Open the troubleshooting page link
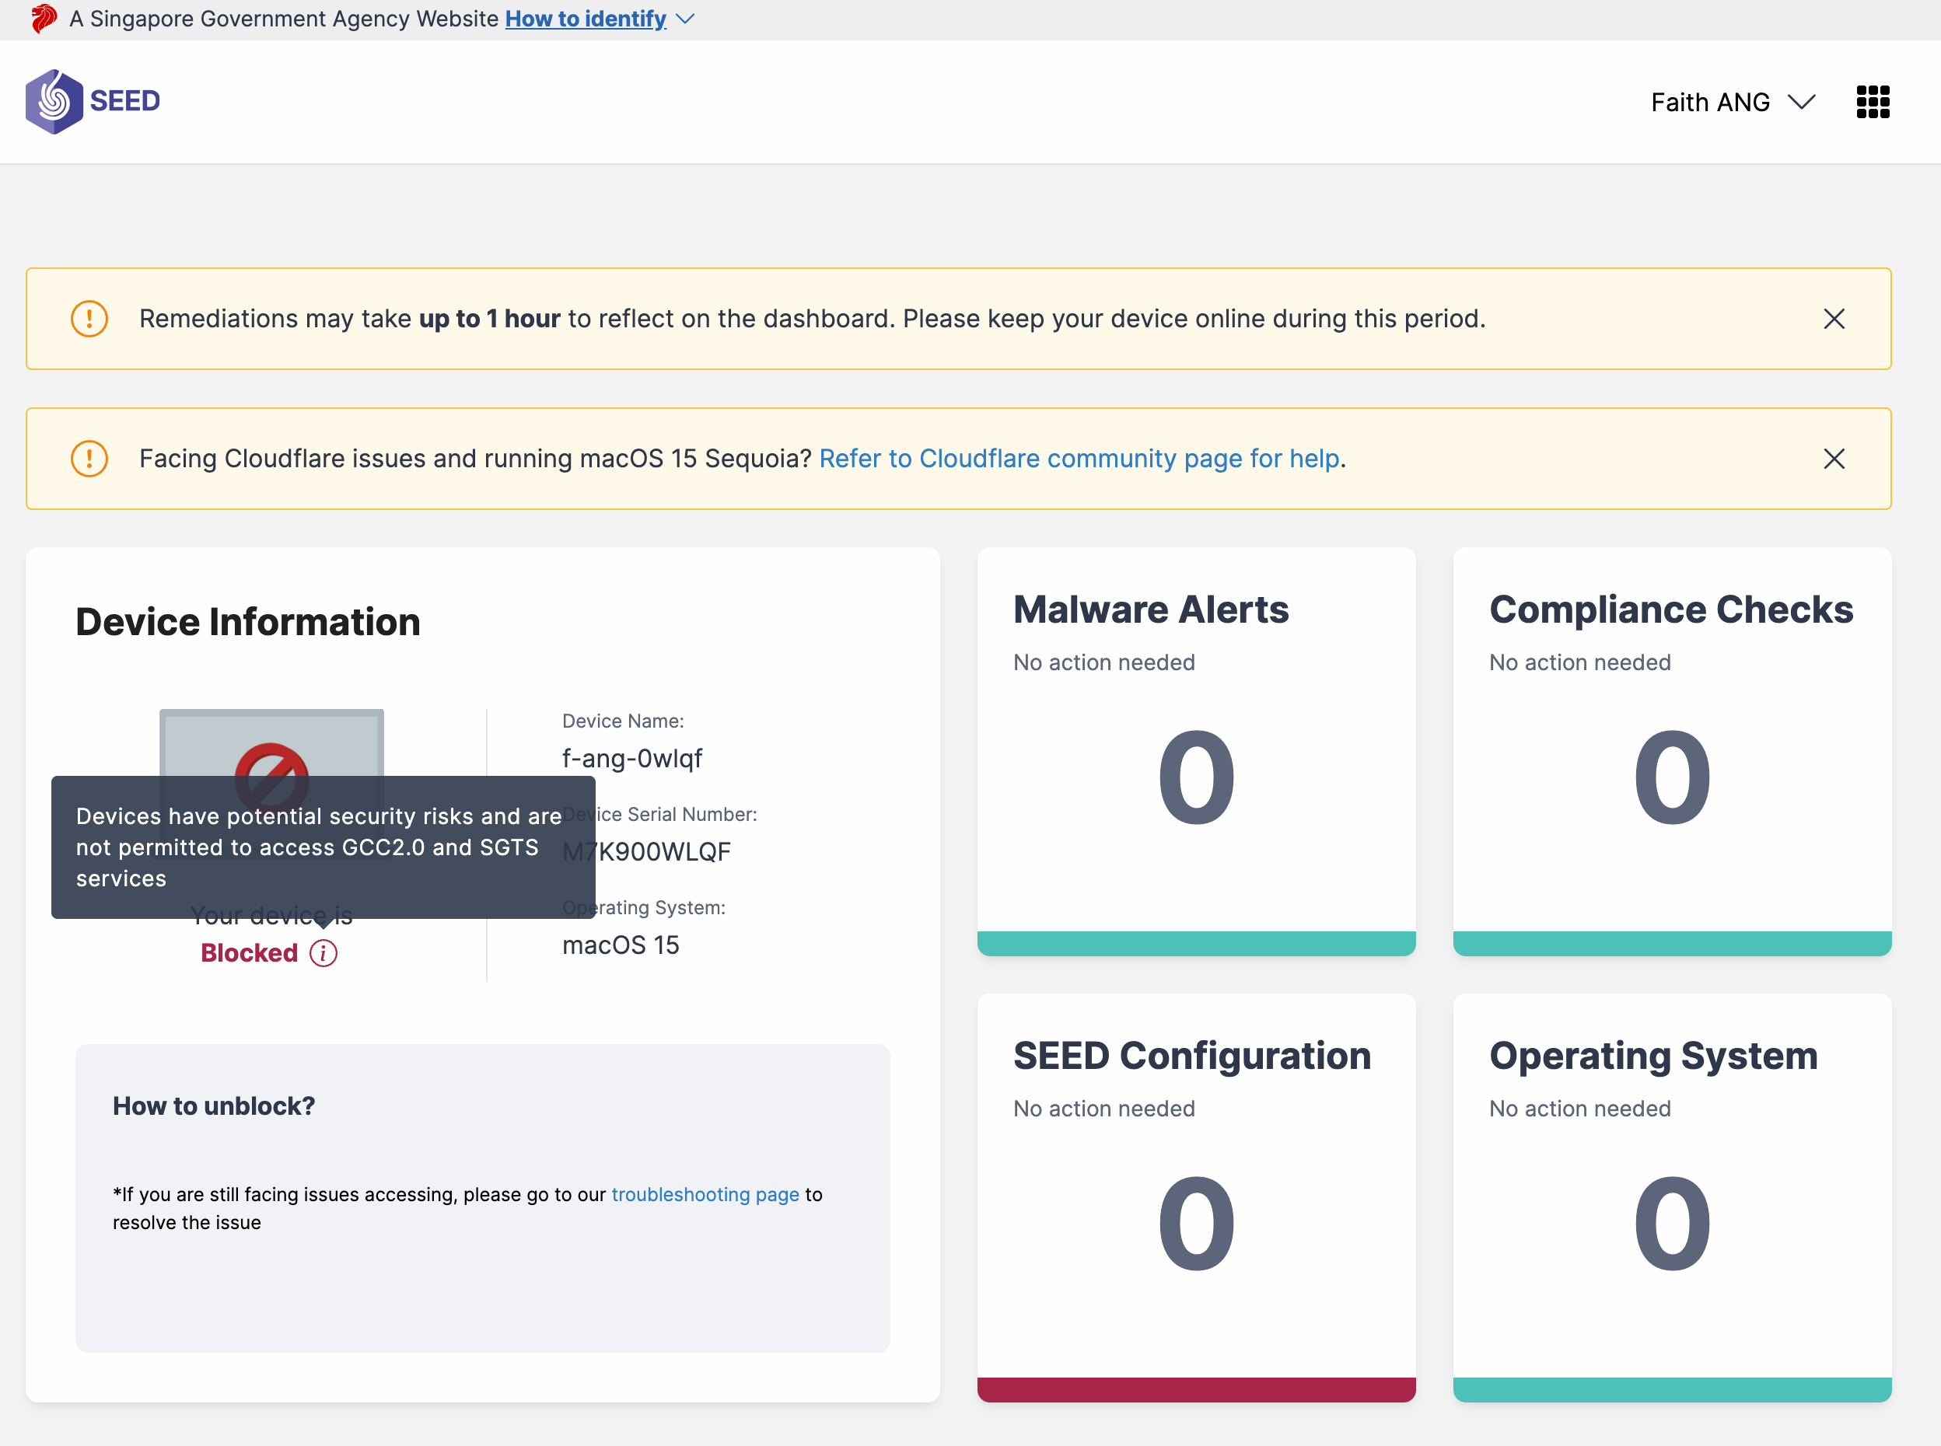 705,1194
